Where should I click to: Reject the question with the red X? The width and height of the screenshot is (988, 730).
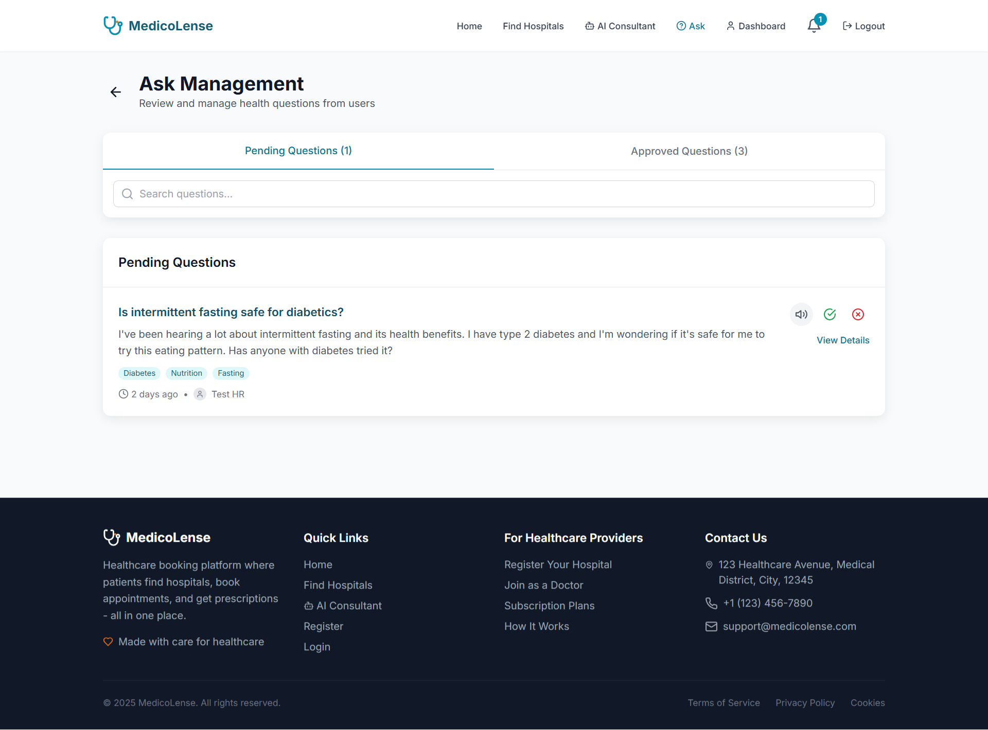858,314
